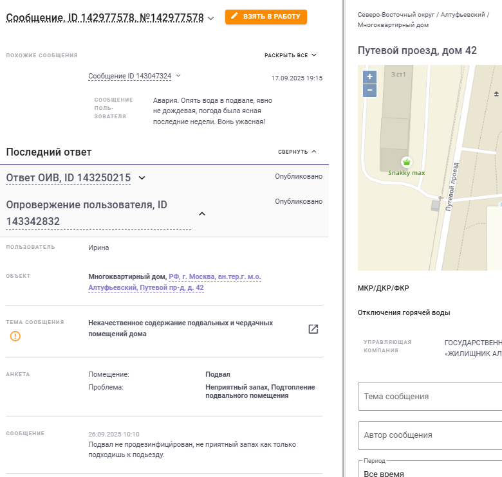The height and width of the screenshot is (477, 502).
Task: Click the gray building marker near Путевой проезд
Action: click(x=436, y=205)
